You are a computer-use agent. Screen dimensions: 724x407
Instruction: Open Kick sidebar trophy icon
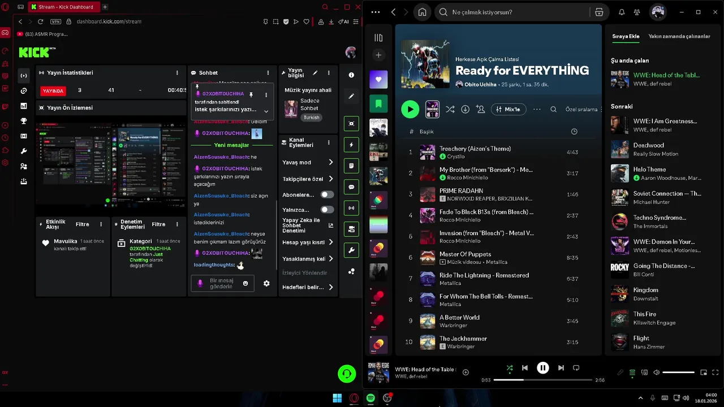(24, 120)
